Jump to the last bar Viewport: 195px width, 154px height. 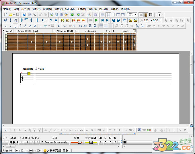(x=107, y=20)
